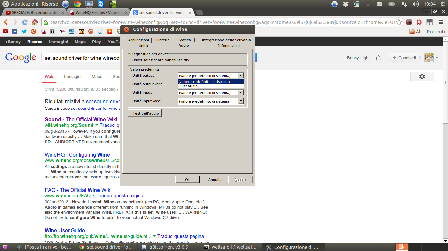Screen dimensions: 448x251
Task: Switch to WineHQ Forums browser tab
Action: 98,13
